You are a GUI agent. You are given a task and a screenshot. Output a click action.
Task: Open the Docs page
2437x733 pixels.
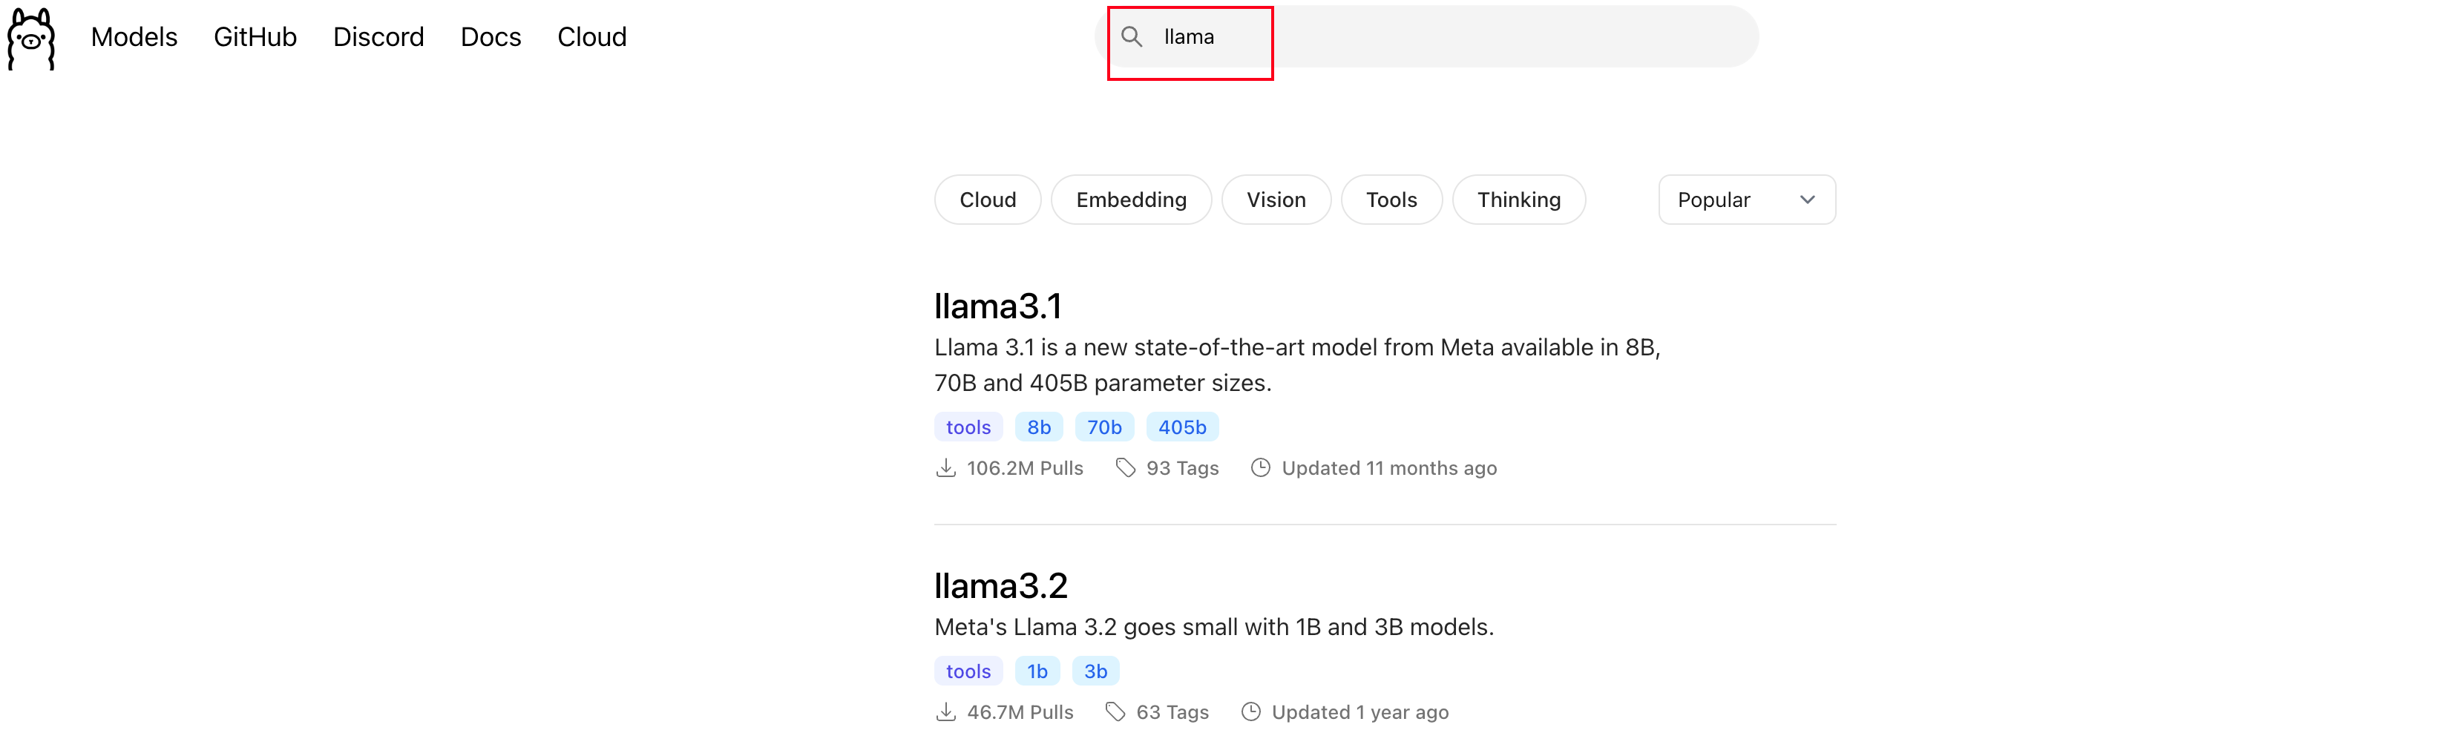[x=491, y=37]
